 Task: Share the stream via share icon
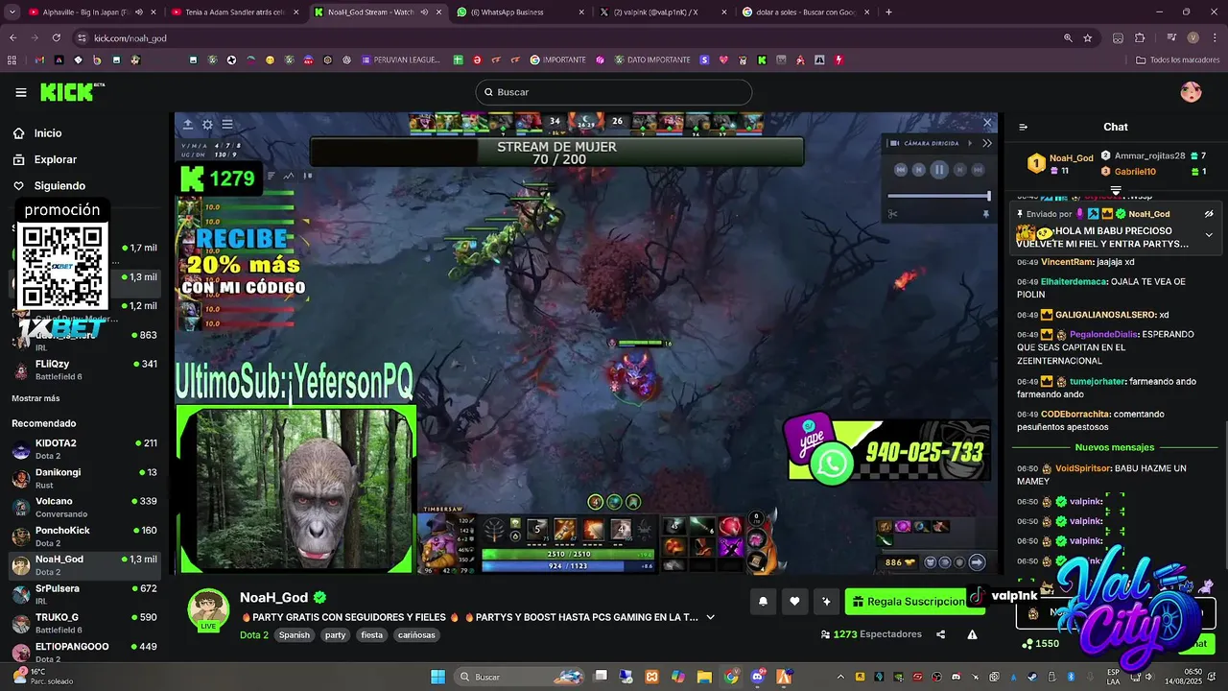pos(940,634)
